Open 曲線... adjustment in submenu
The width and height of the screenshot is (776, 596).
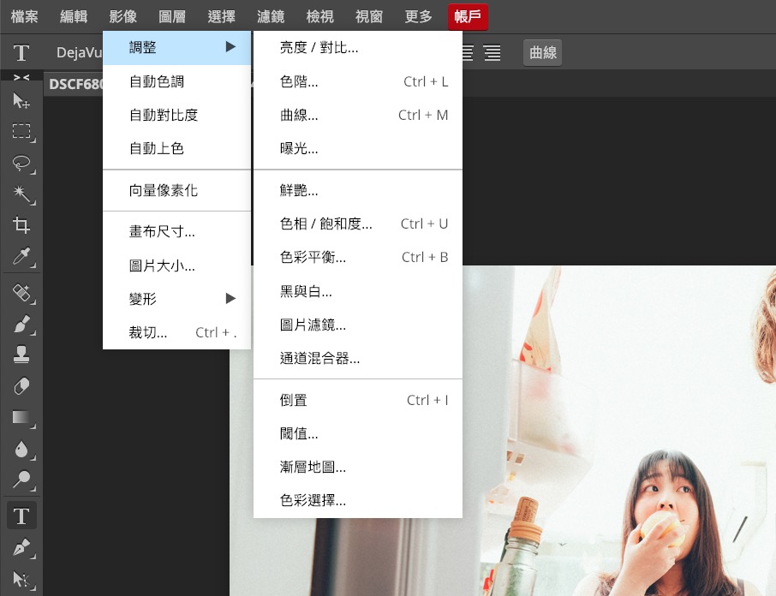pos(358,115)
